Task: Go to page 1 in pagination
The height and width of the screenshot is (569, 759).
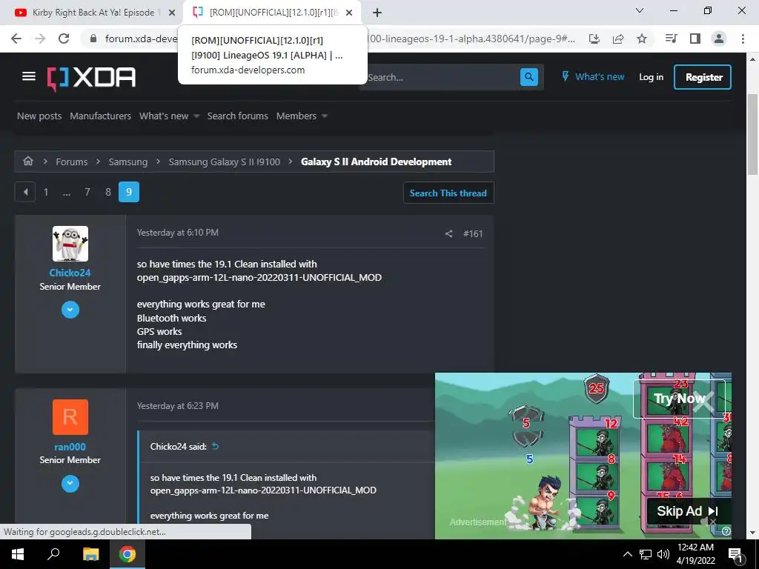Action: 46,192
